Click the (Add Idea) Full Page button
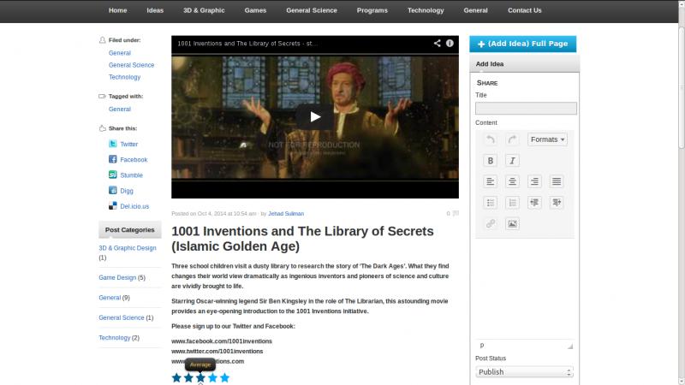685x385 pixels. tap(522, 44)
